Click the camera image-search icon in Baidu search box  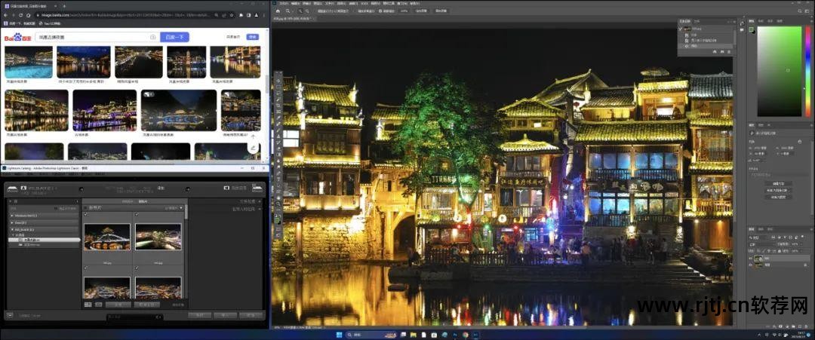tap(152, 37)
